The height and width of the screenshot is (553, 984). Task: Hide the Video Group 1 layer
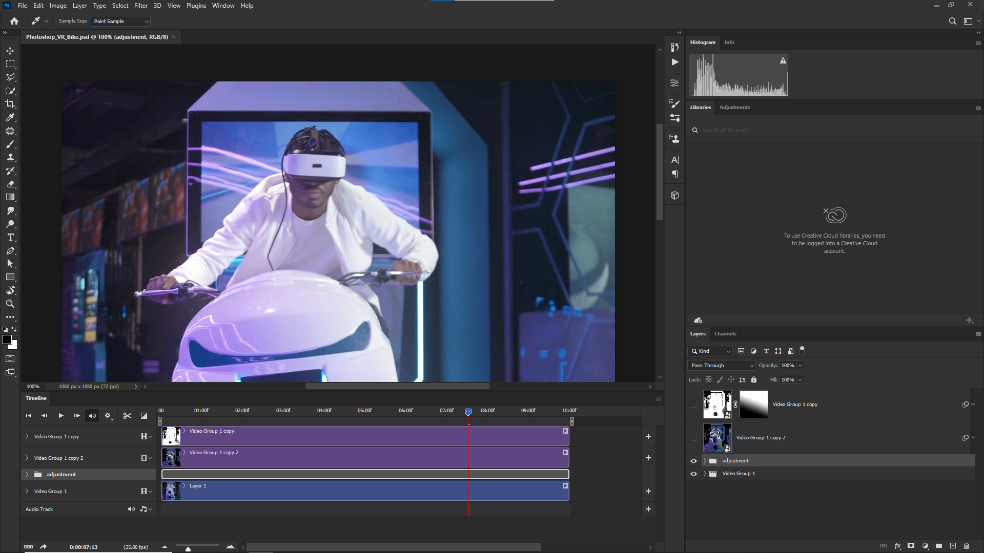coord(693,474)
